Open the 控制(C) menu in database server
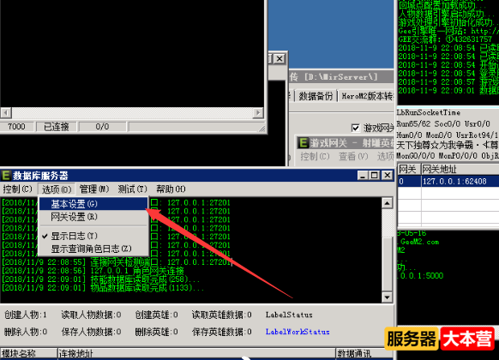 [x=17, y=189]
